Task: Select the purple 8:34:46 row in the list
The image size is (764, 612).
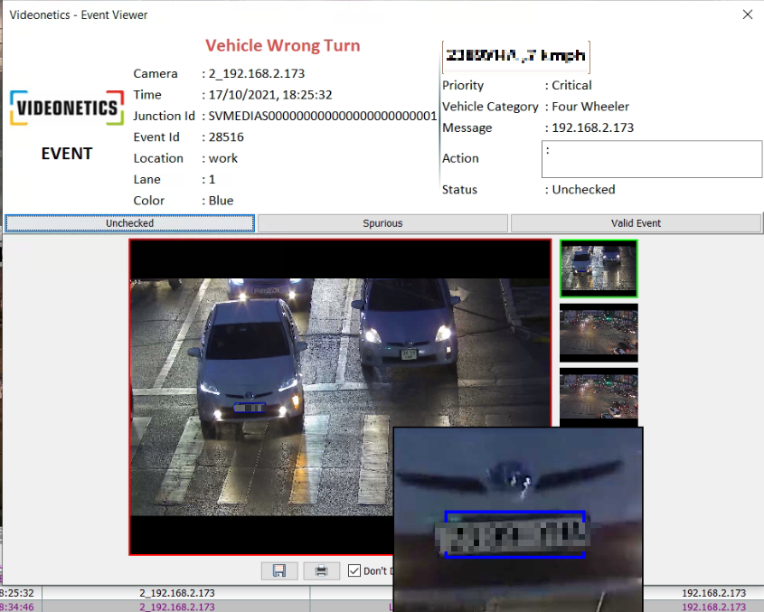Action: point(181,607)
